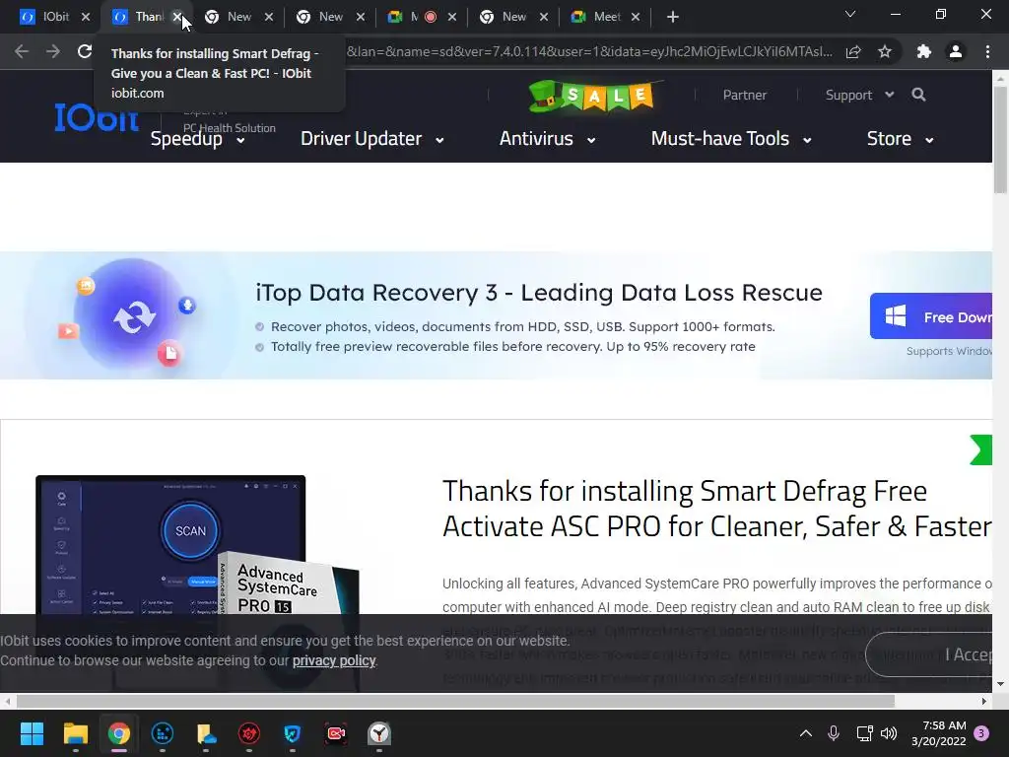Expand the Speedup menu
Viewport: 1009px width, 757px height.
(197, 139)
